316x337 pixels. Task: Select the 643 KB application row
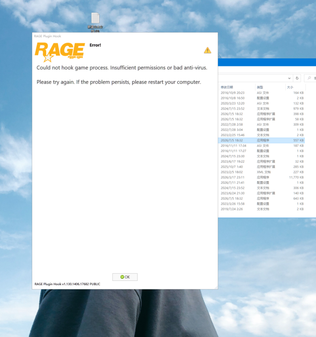261,199
